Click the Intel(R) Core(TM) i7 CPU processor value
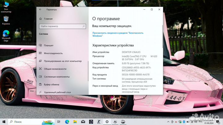 tap(139, 58)
